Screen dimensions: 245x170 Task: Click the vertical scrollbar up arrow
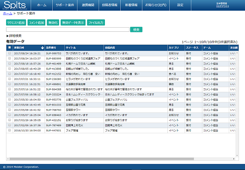(237, 53)
